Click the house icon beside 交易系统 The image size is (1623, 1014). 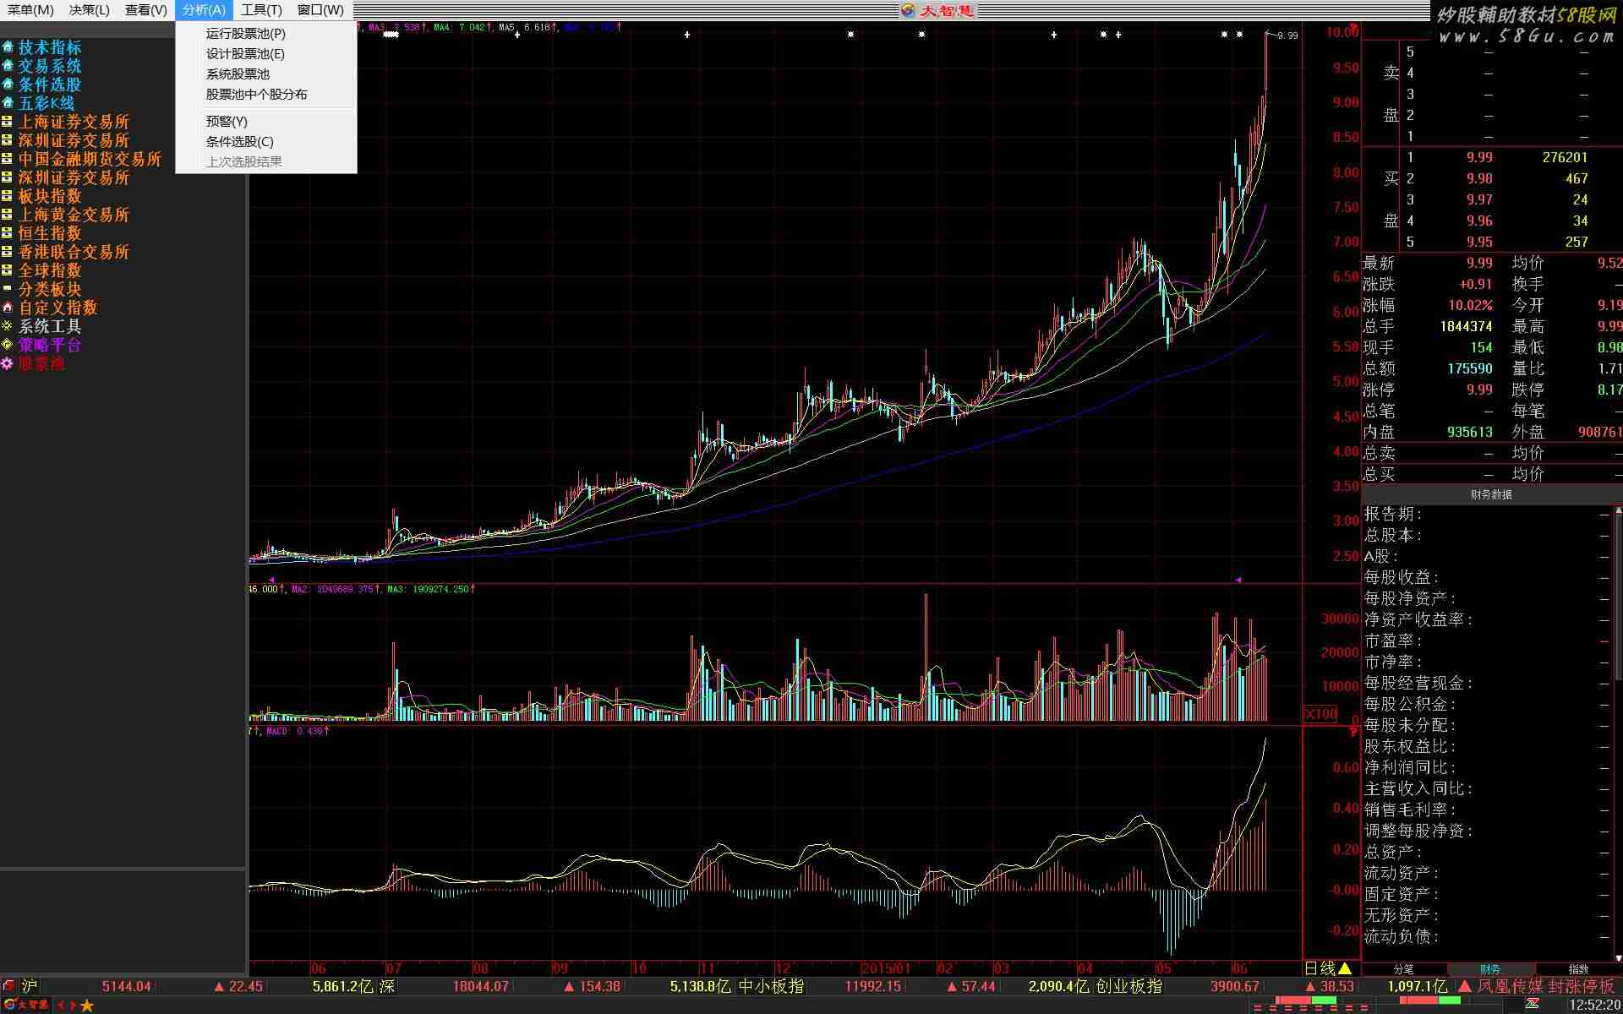pyautogui.click(x=8, y=66)
